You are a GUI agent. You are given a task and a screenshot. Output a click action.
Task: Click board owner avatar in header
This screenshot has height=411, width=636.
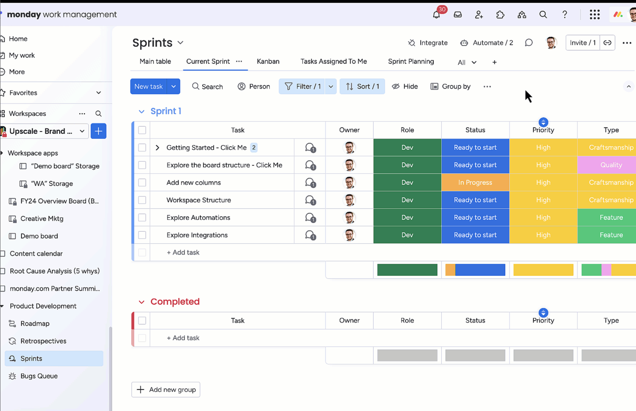click(551, 43)
